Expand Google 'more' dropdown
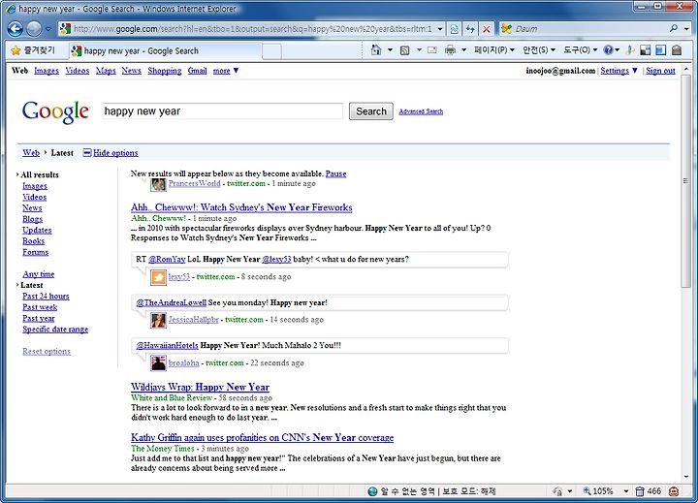 tap(225, 71)
